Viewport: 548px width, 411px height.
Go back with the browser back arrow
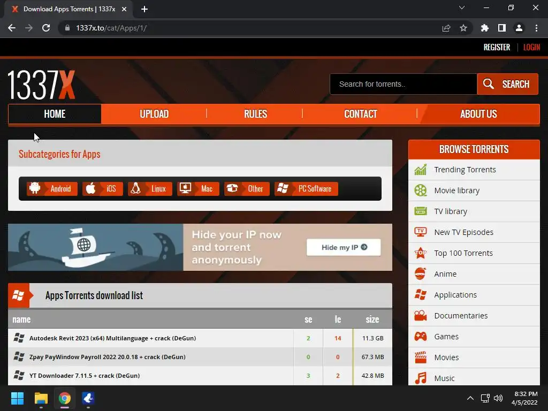coord(12,28)
